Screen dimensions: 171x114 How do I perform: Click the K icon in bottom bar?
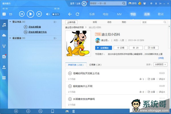click(x=74, y=111)
